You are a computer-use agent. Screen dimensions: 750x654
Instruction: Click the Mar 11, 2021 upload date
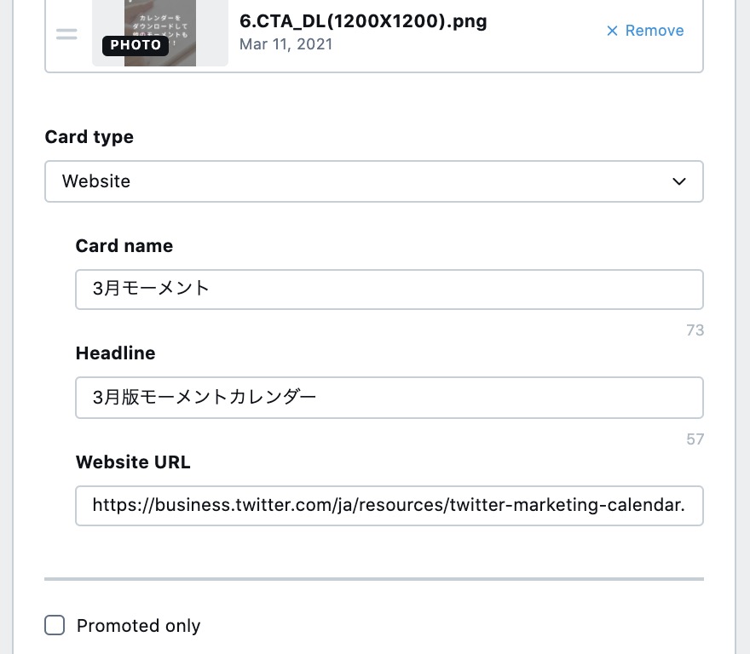pyautogui.click(x=286, y=44)
